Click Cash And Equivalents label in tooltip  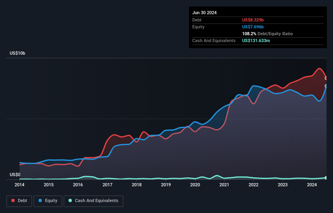(x=214, y=40)
